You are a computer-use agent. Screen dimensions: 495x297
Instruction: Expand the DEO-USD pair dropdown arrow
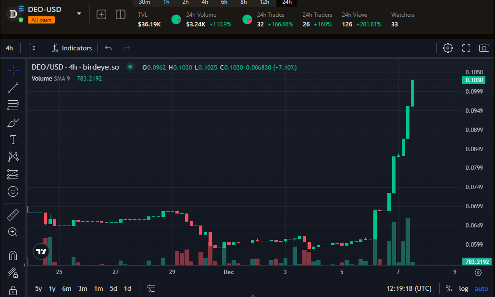[x=79, y=13]
